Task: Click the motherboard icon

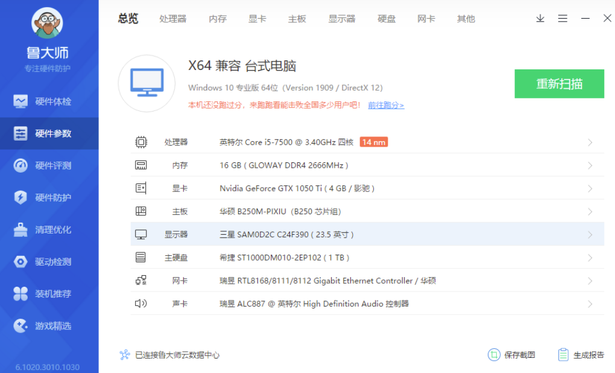Action: (141, 211)
